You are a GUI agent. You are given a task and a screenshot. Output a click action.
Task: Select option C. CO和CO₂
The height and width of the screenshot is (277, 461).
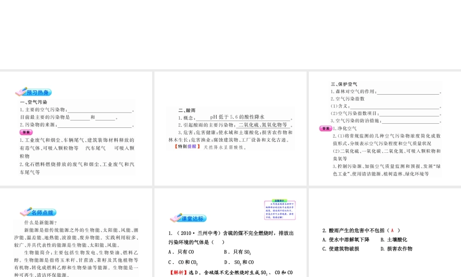click(x=183, y=262)
